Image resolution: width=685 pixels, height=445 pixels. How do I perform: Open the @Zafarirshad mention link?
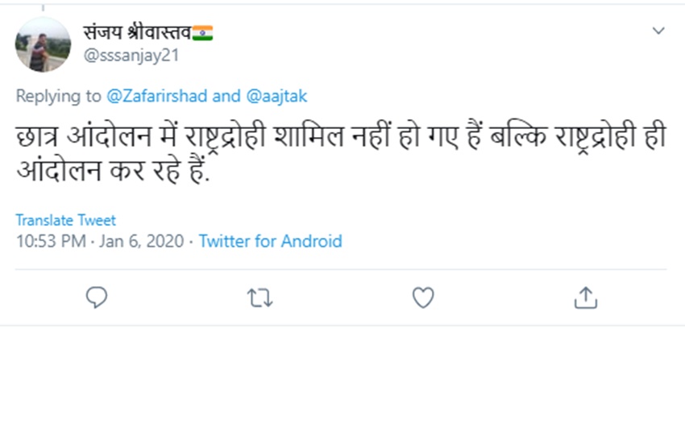click(157, 96)
